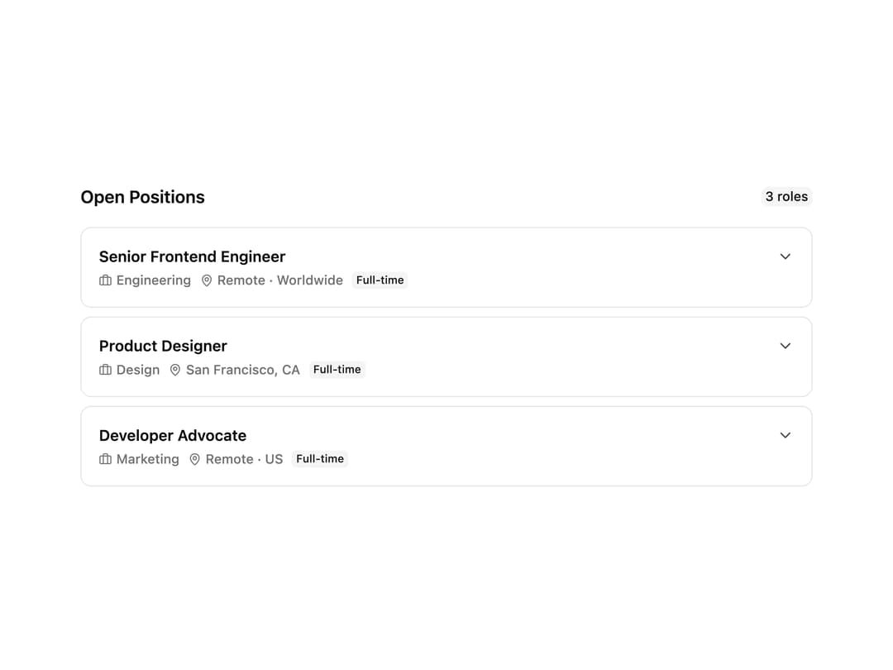Screen dimensions: 893x670
Task: Click the Open Positions heading
Action: point(142,197)
